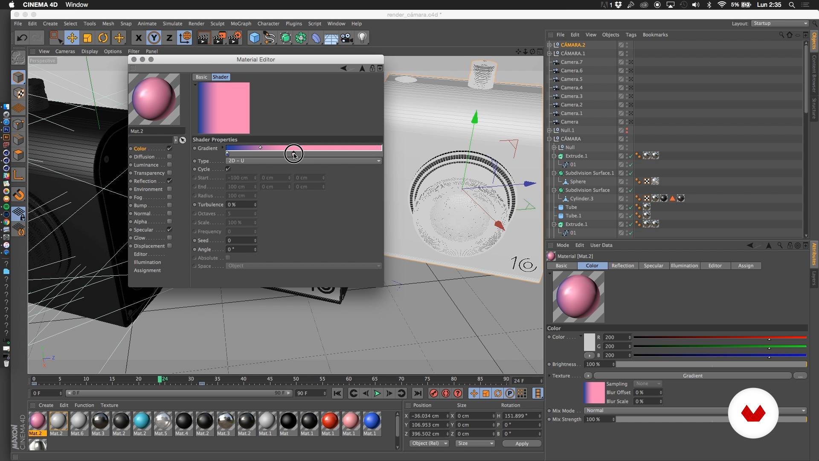819x461 pixels.
Task: Play the animation forwards
Action: [x=377, y=393]
